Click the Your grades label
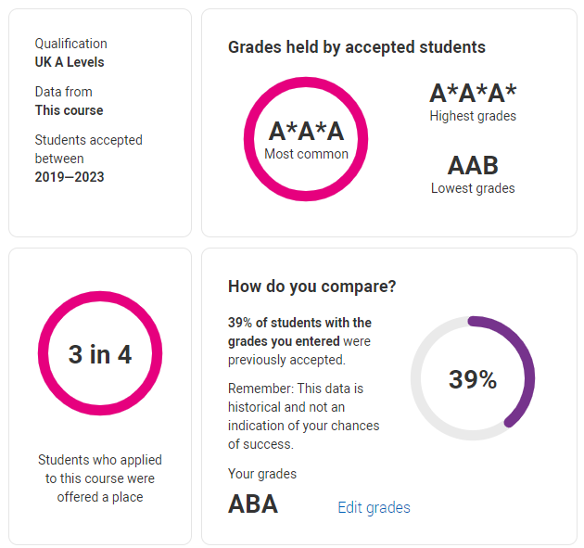This screenshot has width=584, height=548. (x=262, y=474)
